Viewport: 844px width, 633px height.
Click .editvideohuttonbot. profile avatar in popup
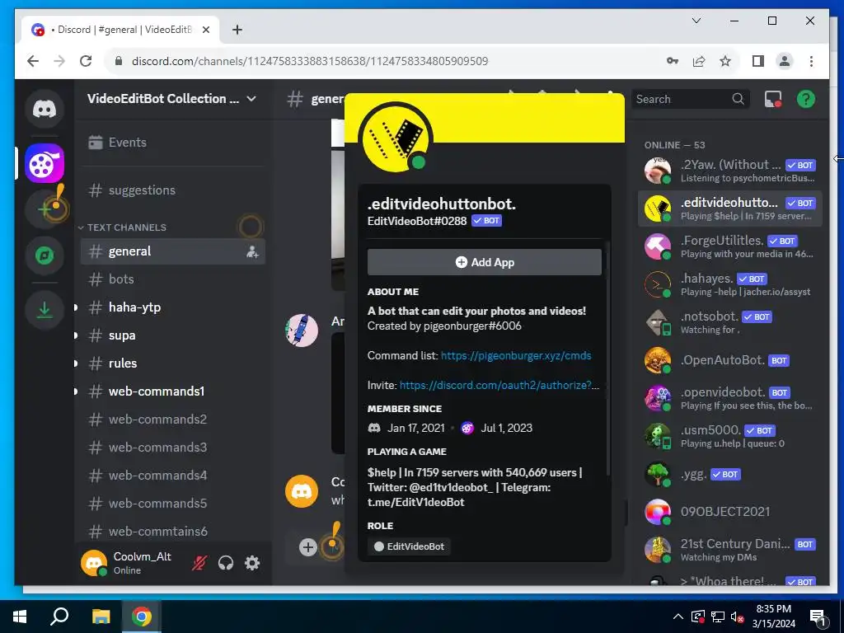(x=396, y=138)
